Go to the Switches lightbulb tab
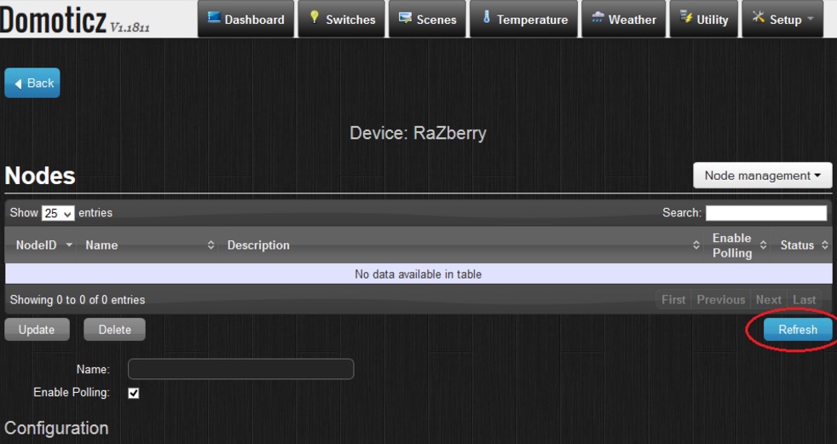Screen dimensions: 837x444 point(341,20)
